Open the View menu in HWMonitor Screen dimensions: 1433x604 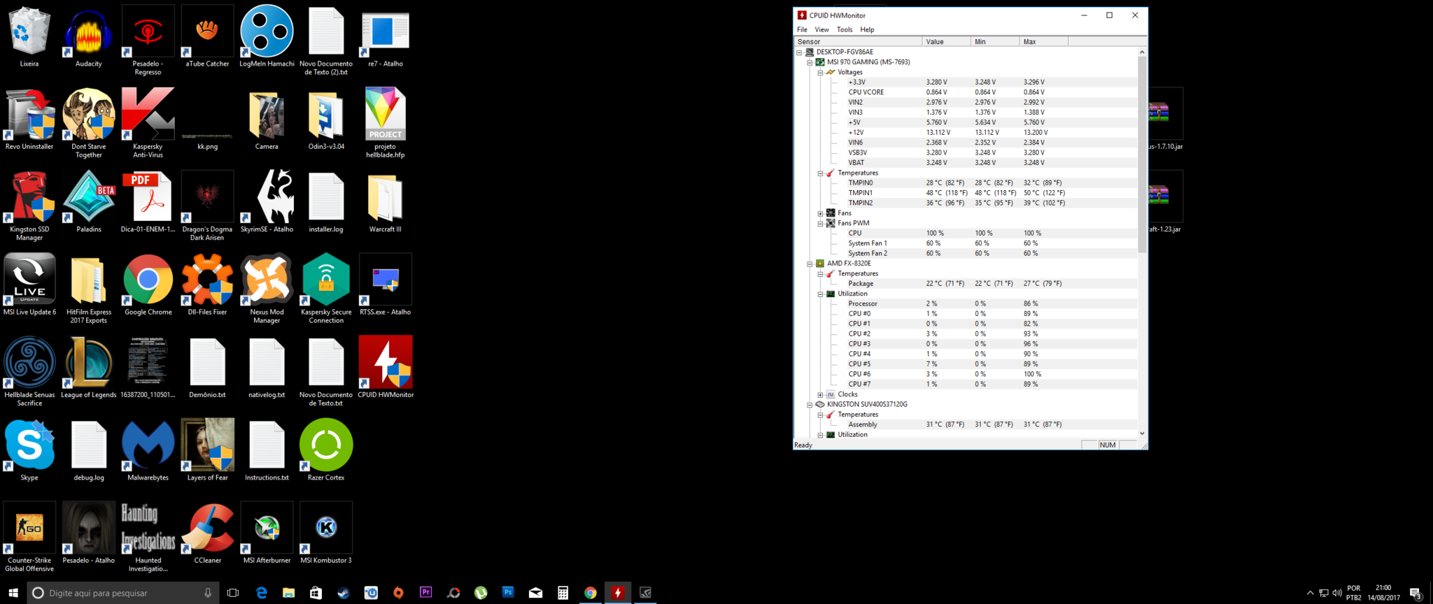click(821, 29)
